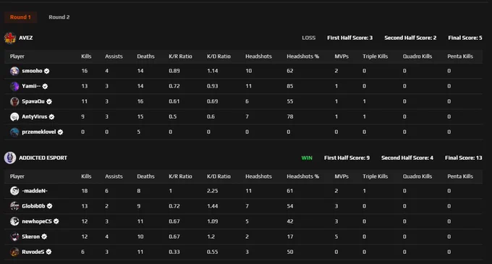Click the Kills header in AVEZ table

pyautogui.click(x=86, y=56)
